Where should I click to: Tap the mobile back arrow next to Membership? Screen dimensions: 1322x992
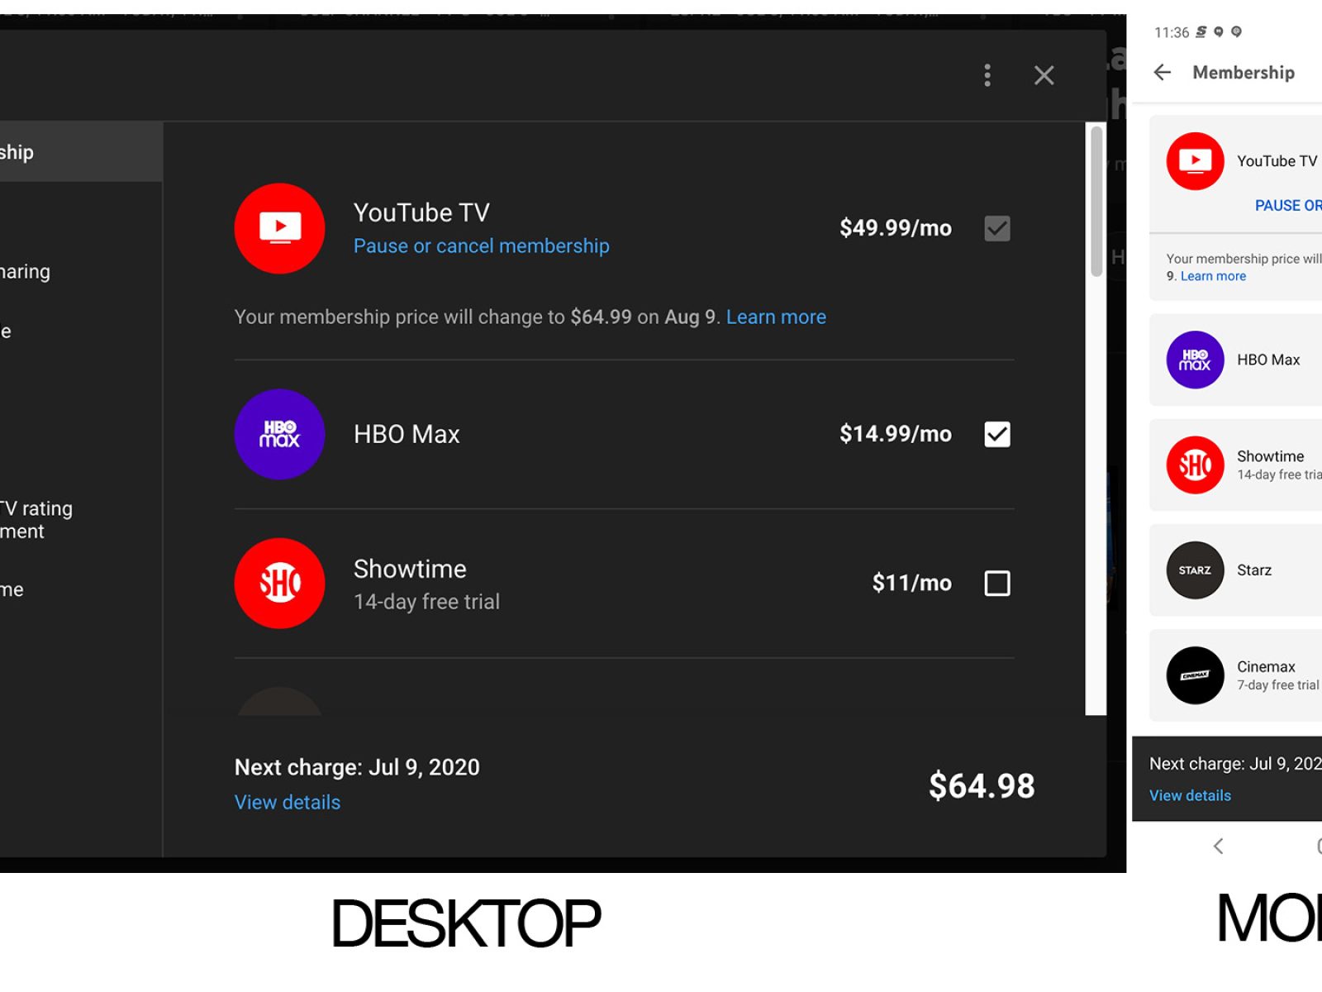1163,73
